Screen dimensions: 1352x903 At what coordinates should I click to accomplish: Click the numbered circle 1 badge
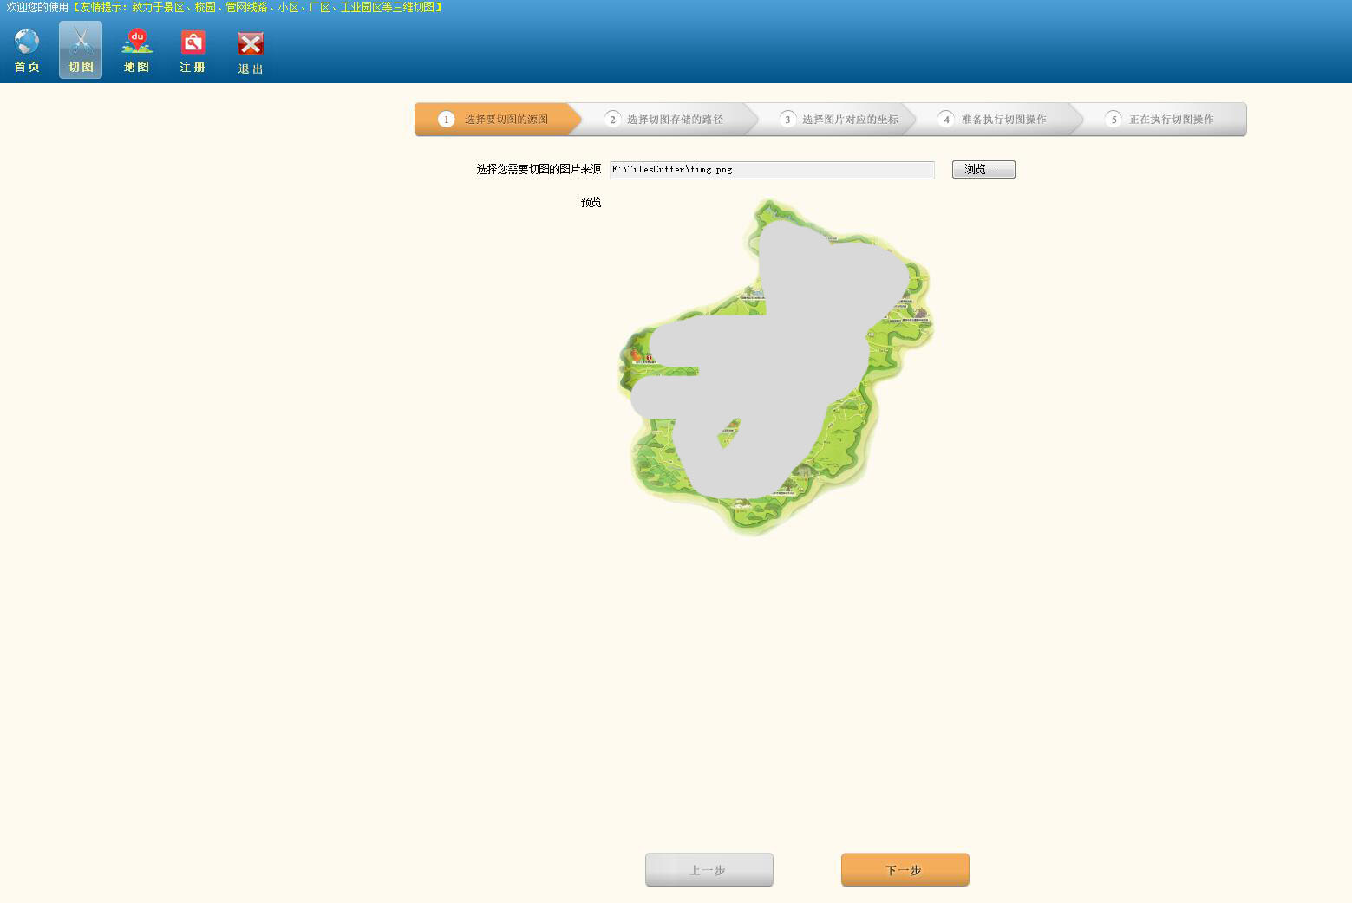(x=447, y=120)
